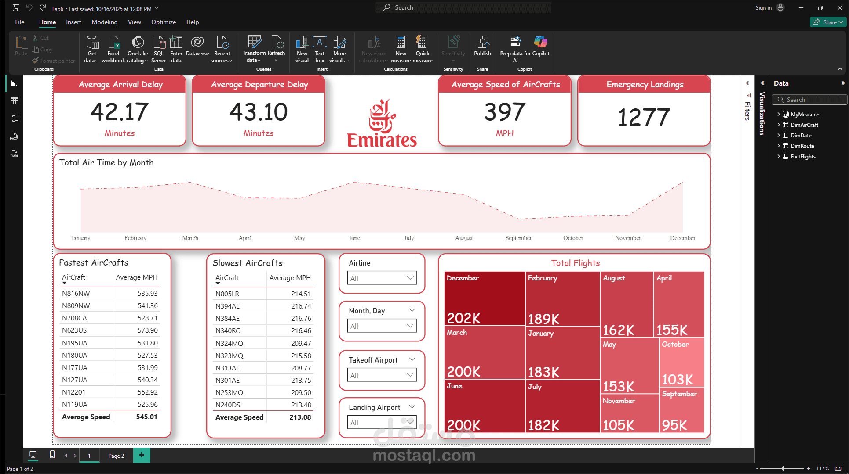The width and height of the screenshot is (849, 474).
Task: Switch to Table view in sidebar
Action: click(x=15, y=101)
